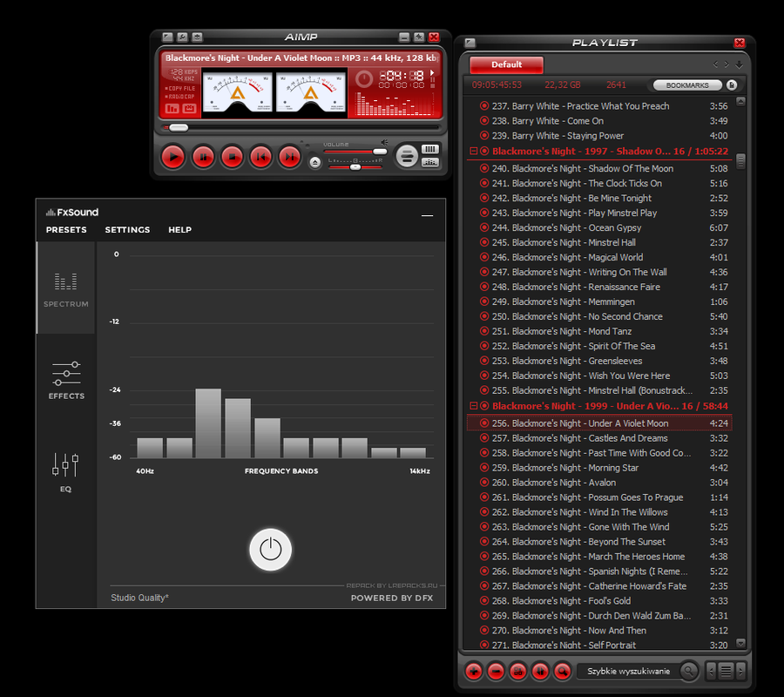Select track 256 Under A Violet Moon

(x=599, y=423)
